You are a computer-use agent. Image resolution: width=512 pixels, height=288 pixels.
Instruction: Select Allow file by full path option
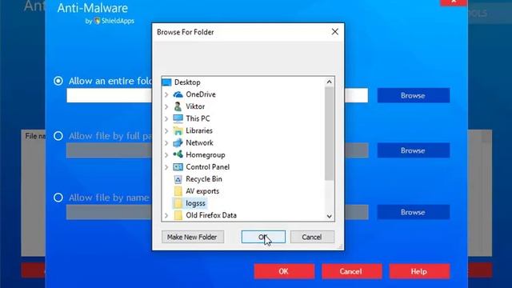(58, 136)
